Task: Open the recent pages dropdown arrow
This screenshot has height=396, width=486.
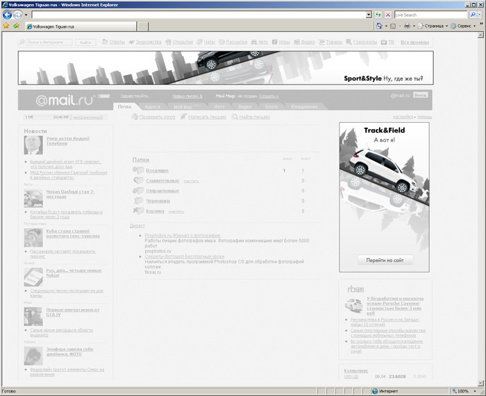Action: click(26, 15)
